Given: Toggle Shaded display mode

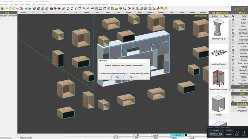Looking at the screenshot, I should (150, 12).
